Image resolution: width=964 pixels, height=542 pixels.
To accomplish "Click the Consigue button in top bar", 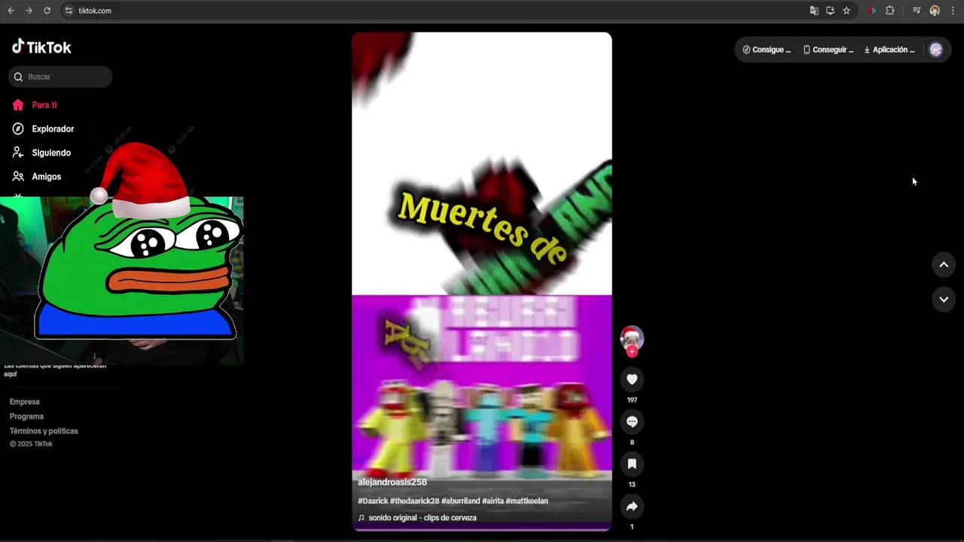I will click(x=767, y=50).
